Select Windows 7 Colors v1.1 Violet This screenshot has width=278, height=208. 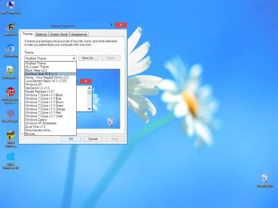tap(50, 116)
